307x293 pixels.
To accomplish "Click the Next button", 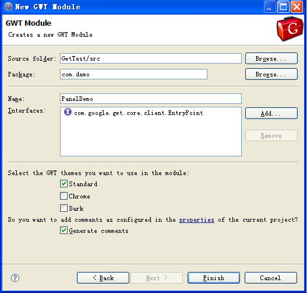I will pos(157,278).
